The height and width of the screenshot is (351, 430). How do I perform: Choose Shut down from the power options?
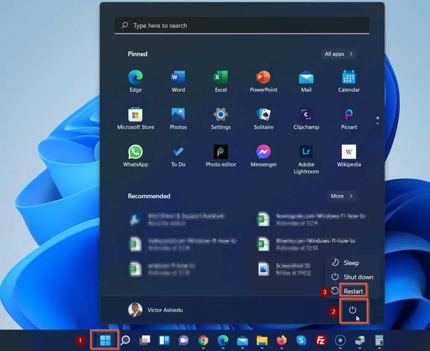357,277
